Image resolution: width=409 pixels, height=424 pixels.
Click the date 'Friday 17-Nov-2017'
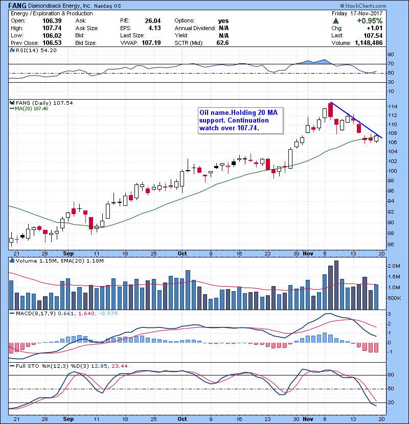pyautogui.click(x=357, y=13)
